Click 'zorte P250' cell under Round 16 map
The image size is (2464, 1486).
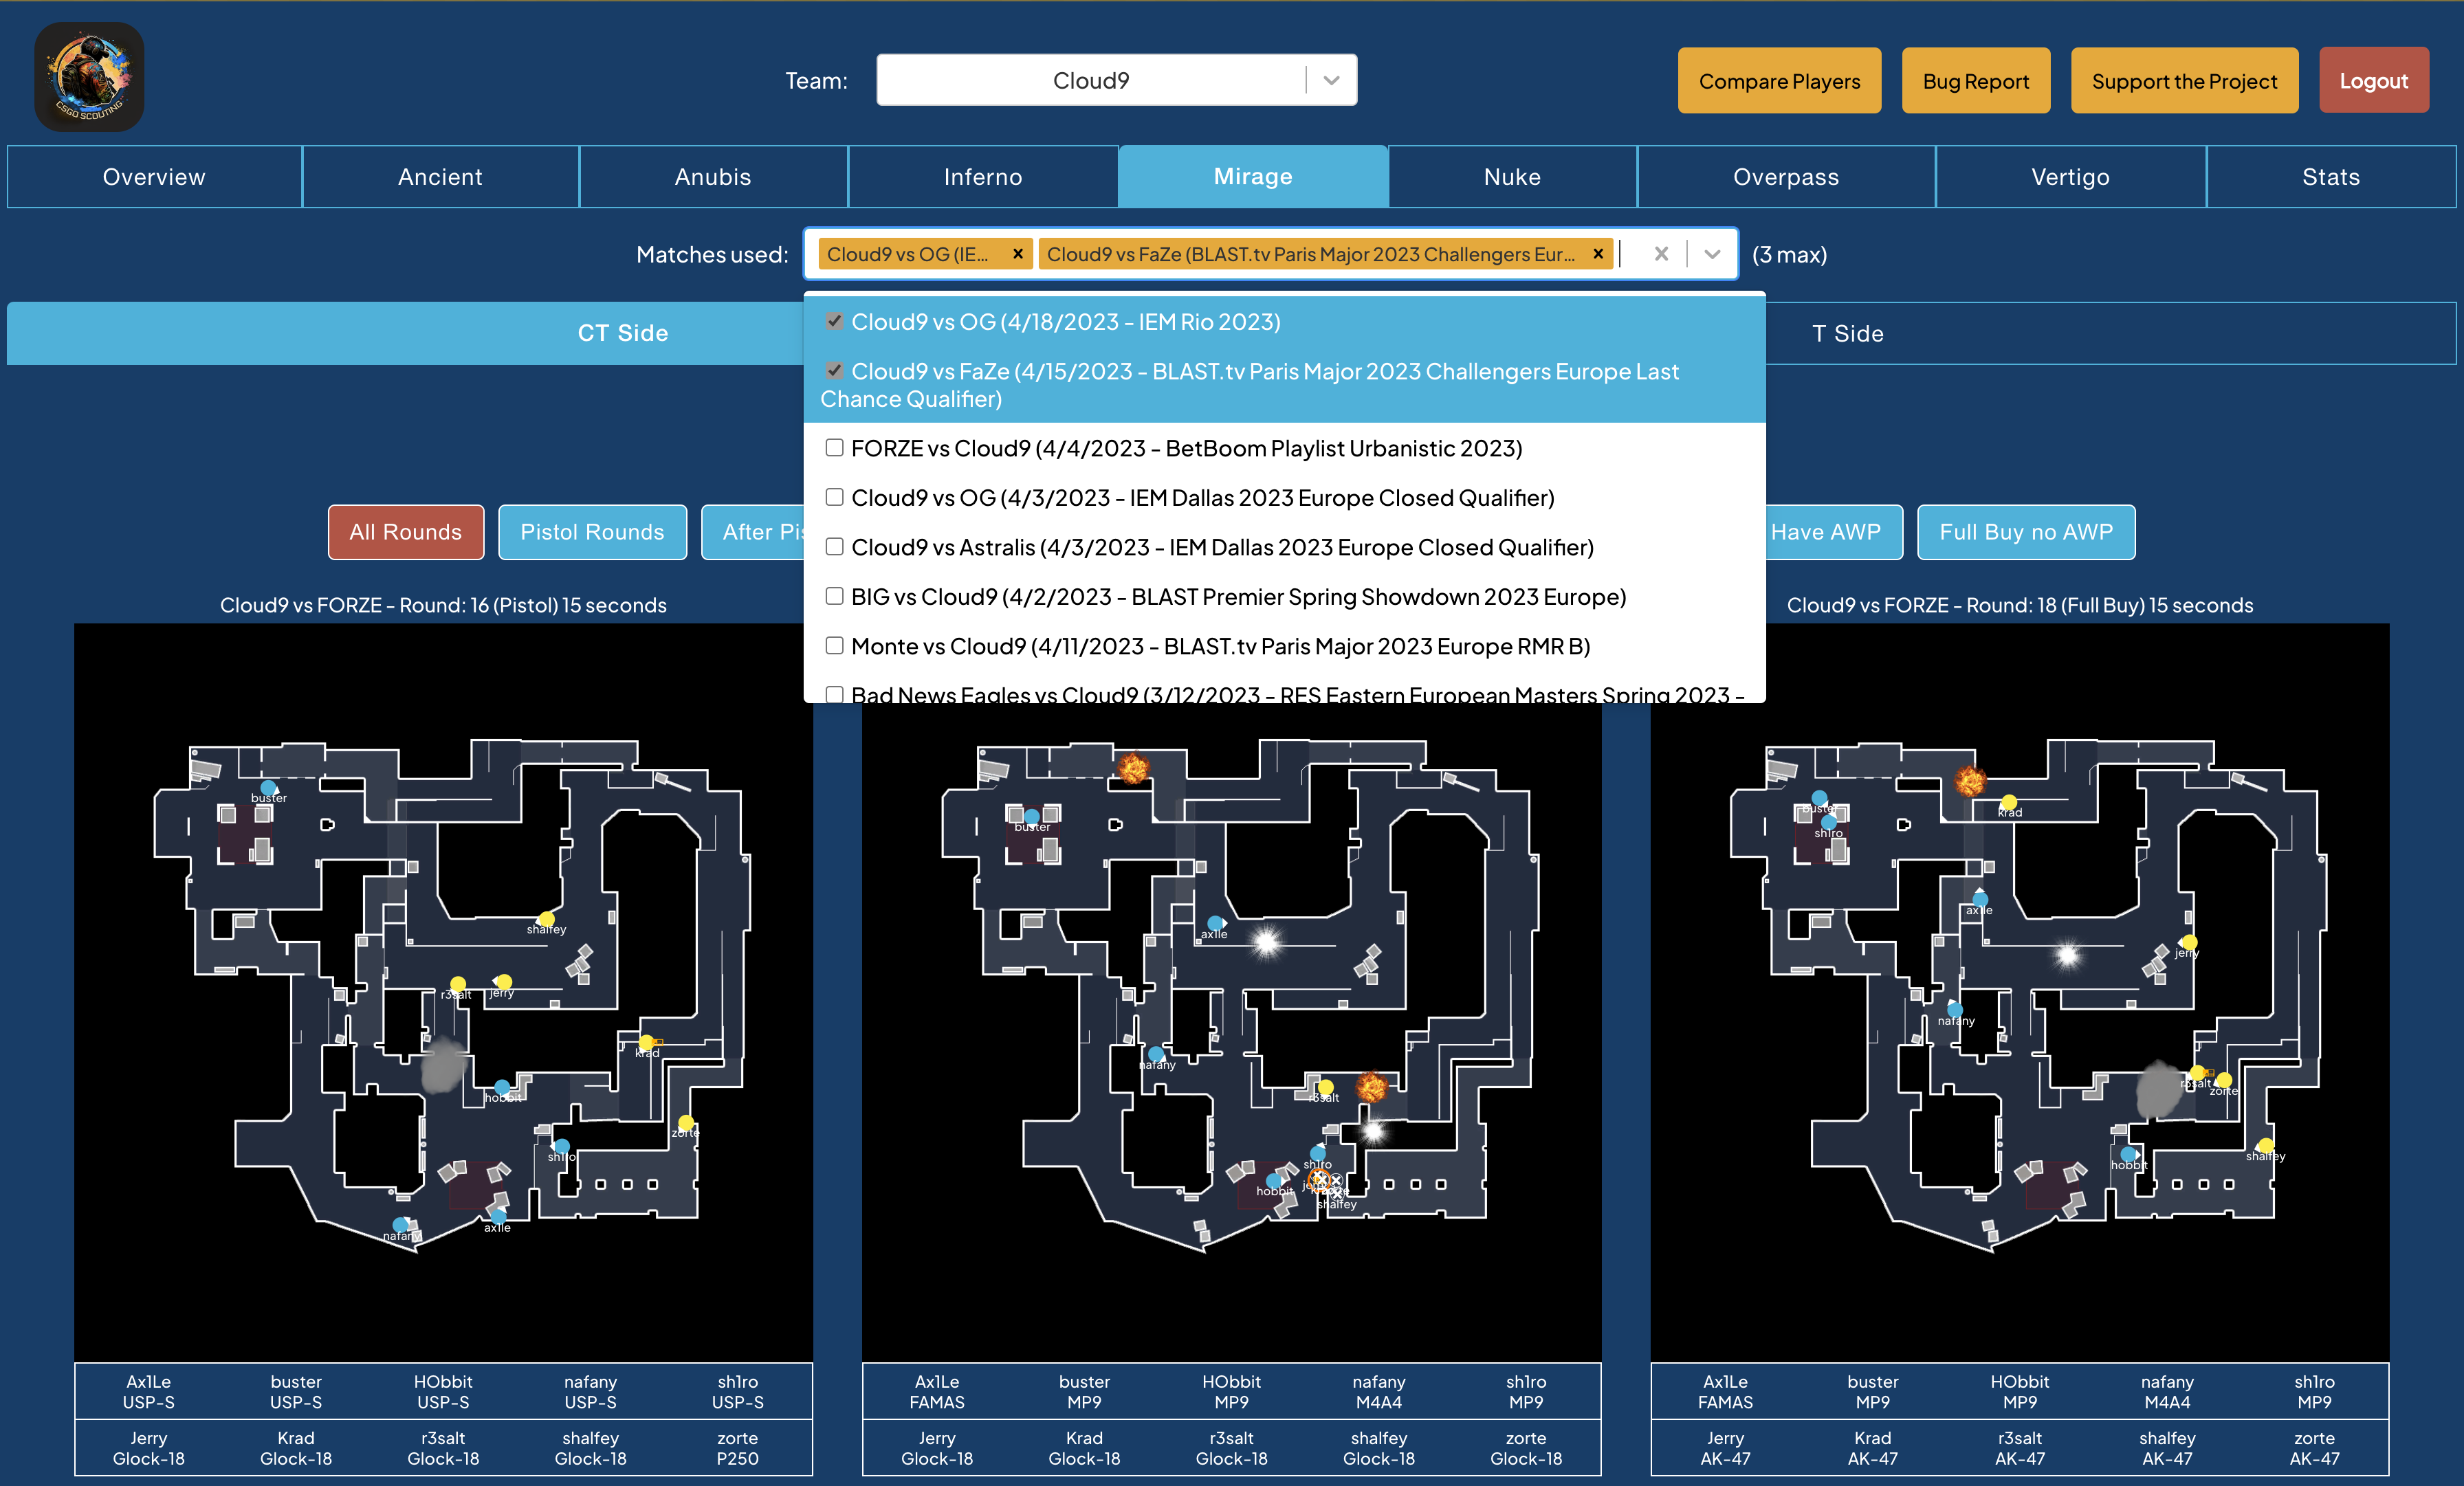[x=737, y=1447]
